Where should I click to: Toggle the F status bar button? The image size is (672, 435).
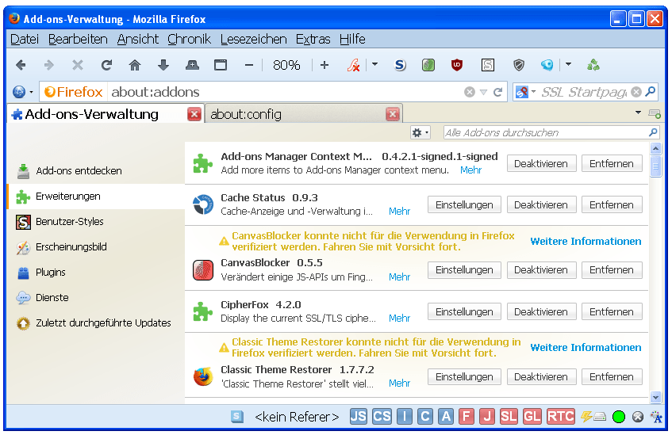coord(467,417)
